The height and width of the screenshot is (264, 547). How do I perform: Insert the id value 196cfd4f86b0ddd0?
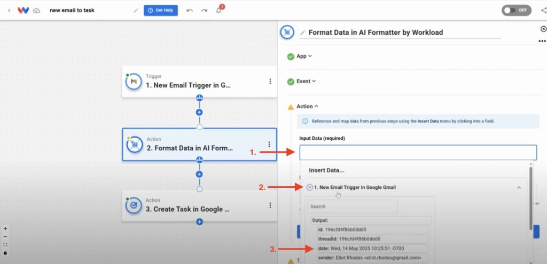[372, 230]
